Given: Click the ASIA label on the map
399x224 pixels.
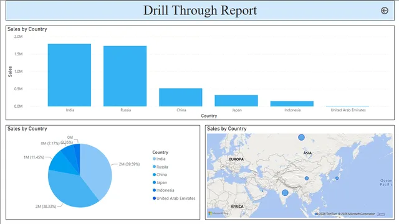Looking at the screenshot, I should point(307,153).
